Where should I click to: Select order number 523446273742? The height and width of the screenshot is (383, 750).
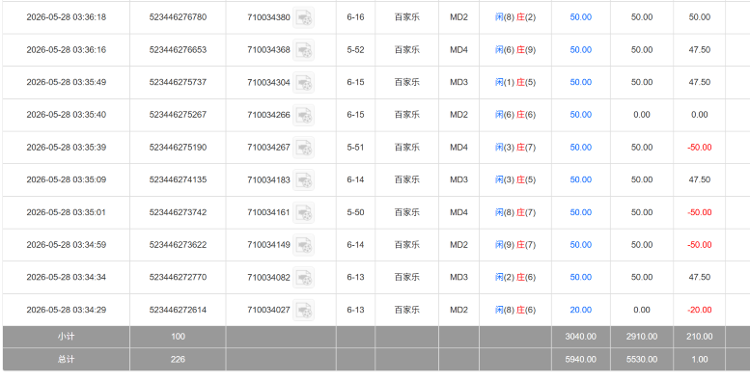(x=178, y=212)
